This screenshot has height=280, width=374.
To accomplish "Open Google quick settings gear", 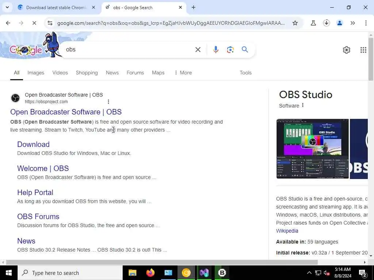I will coord(346,50).
